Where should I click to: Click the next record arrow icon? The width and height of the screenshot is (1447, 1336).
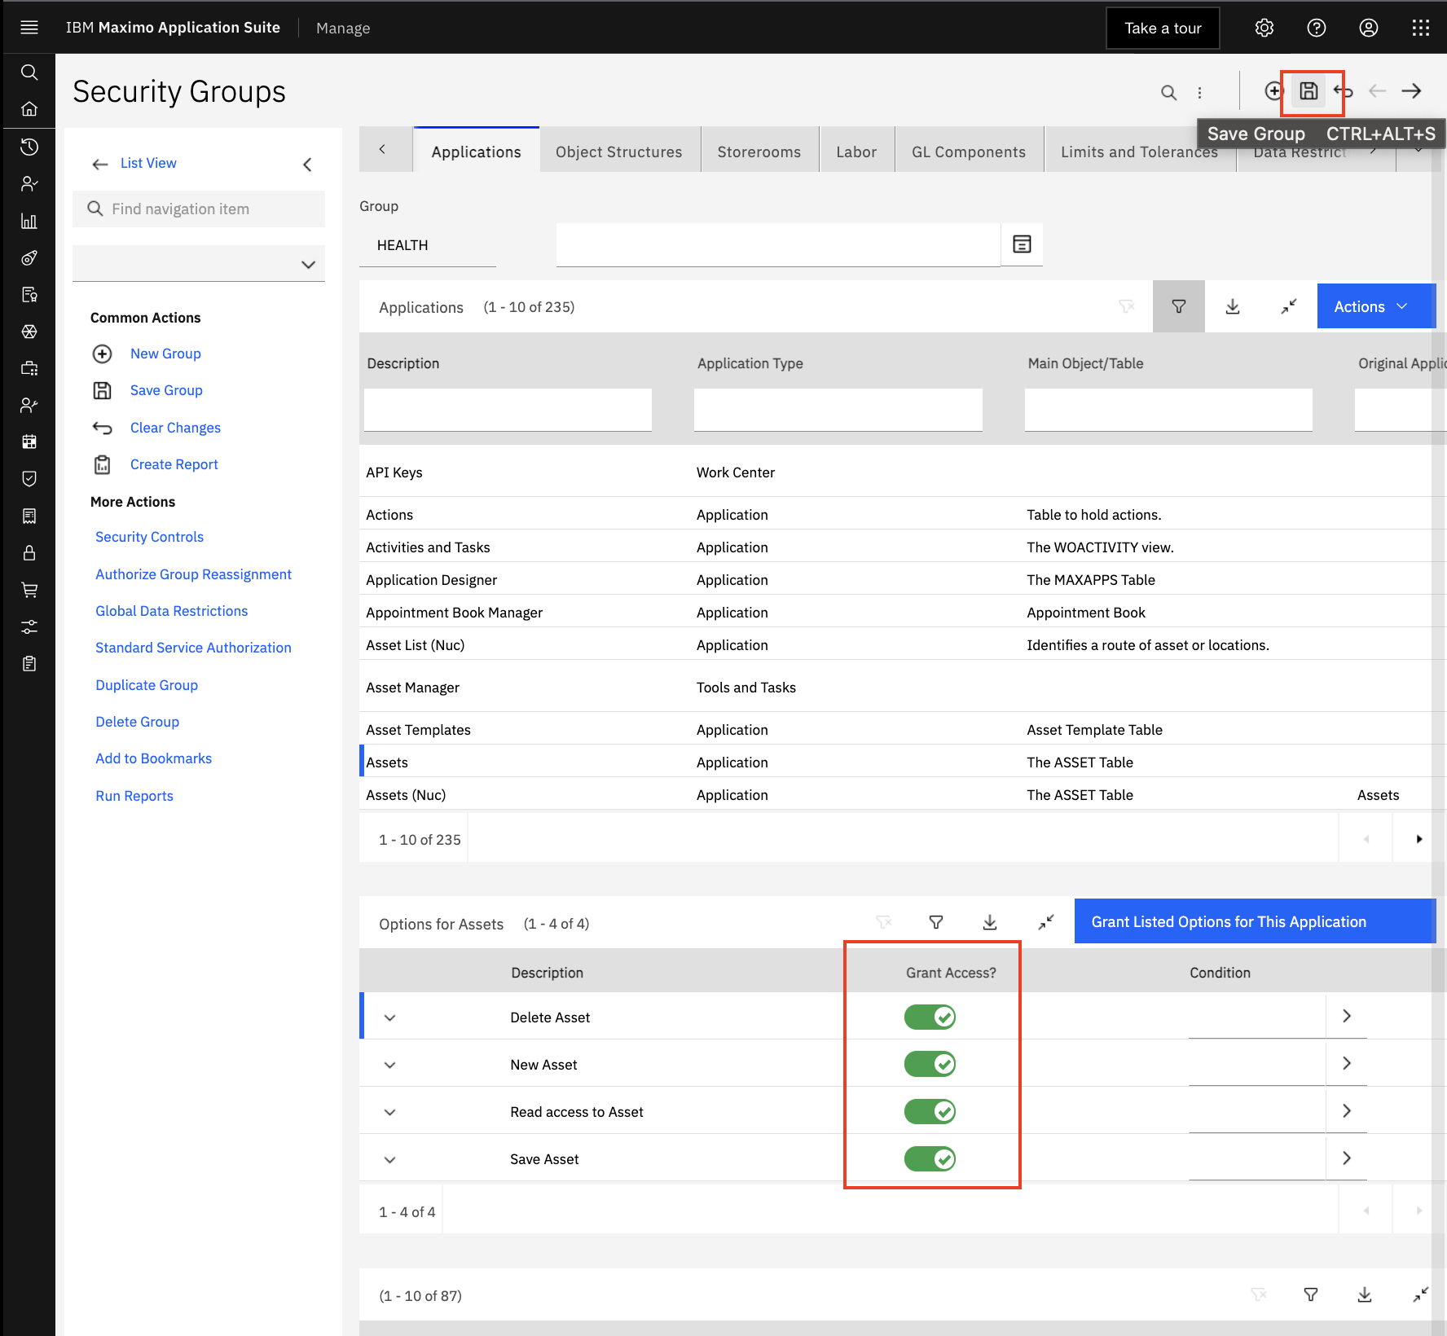click(1411, 91)
